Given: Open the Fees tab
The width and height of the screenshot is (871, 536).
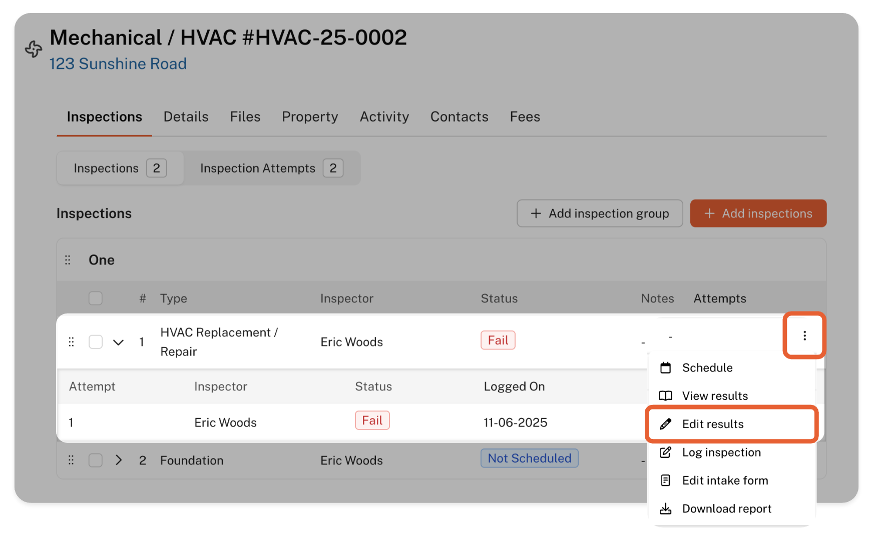Looking at the screenshot, I should pos(525,117).
